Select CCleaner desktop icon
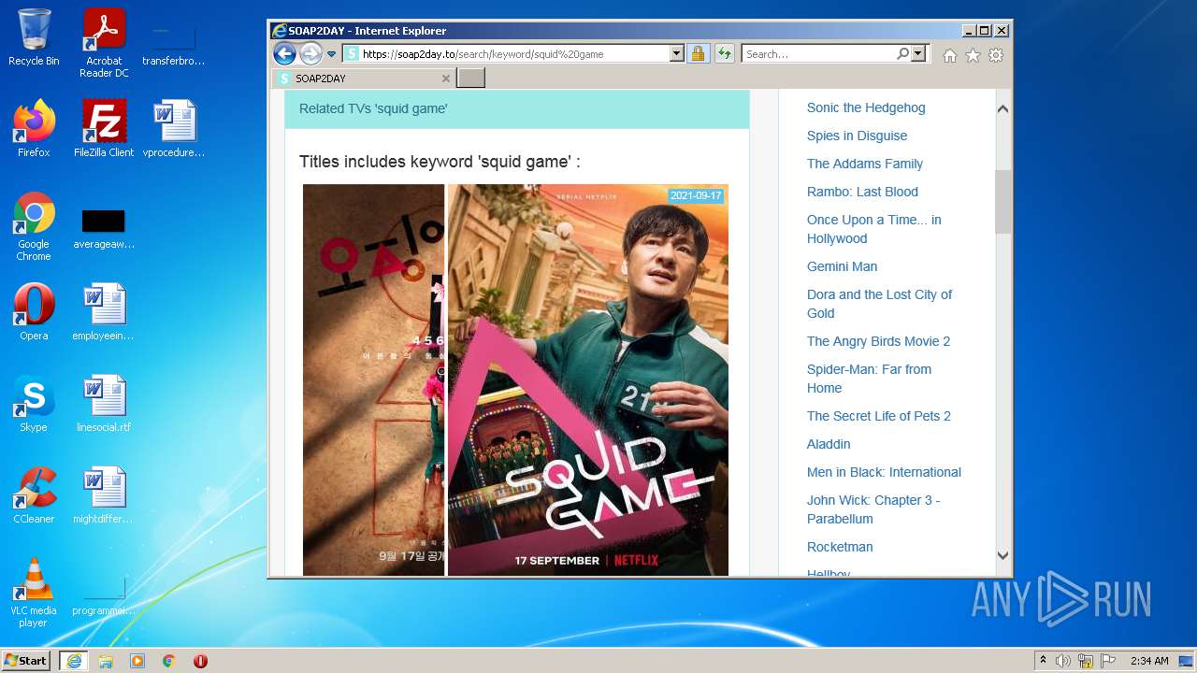The width and height of the screenshot is (1197, 673). [x=34, y=495]
